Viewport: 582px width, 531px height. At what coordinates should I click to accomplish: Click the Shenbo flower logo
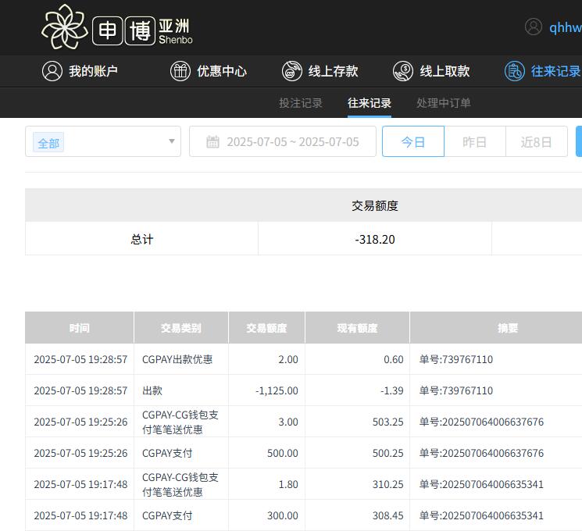64,27
